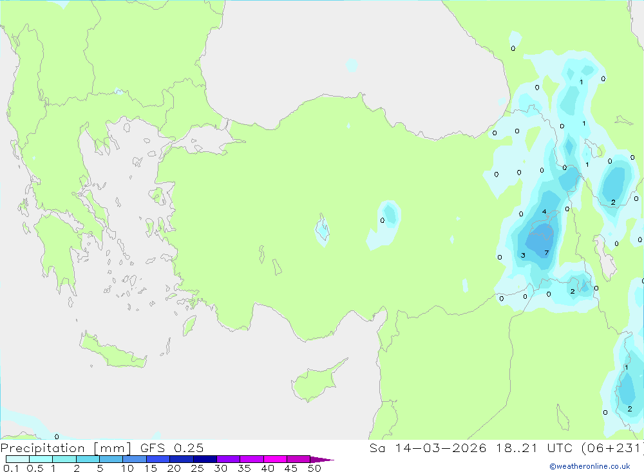Click the legend label '50'

pos(314,468)
